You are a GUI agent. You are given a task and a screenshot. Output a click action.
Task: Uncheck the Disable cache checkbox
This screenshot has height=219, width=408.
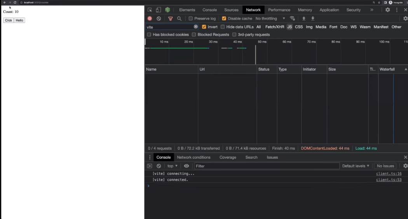coord(224,18)
